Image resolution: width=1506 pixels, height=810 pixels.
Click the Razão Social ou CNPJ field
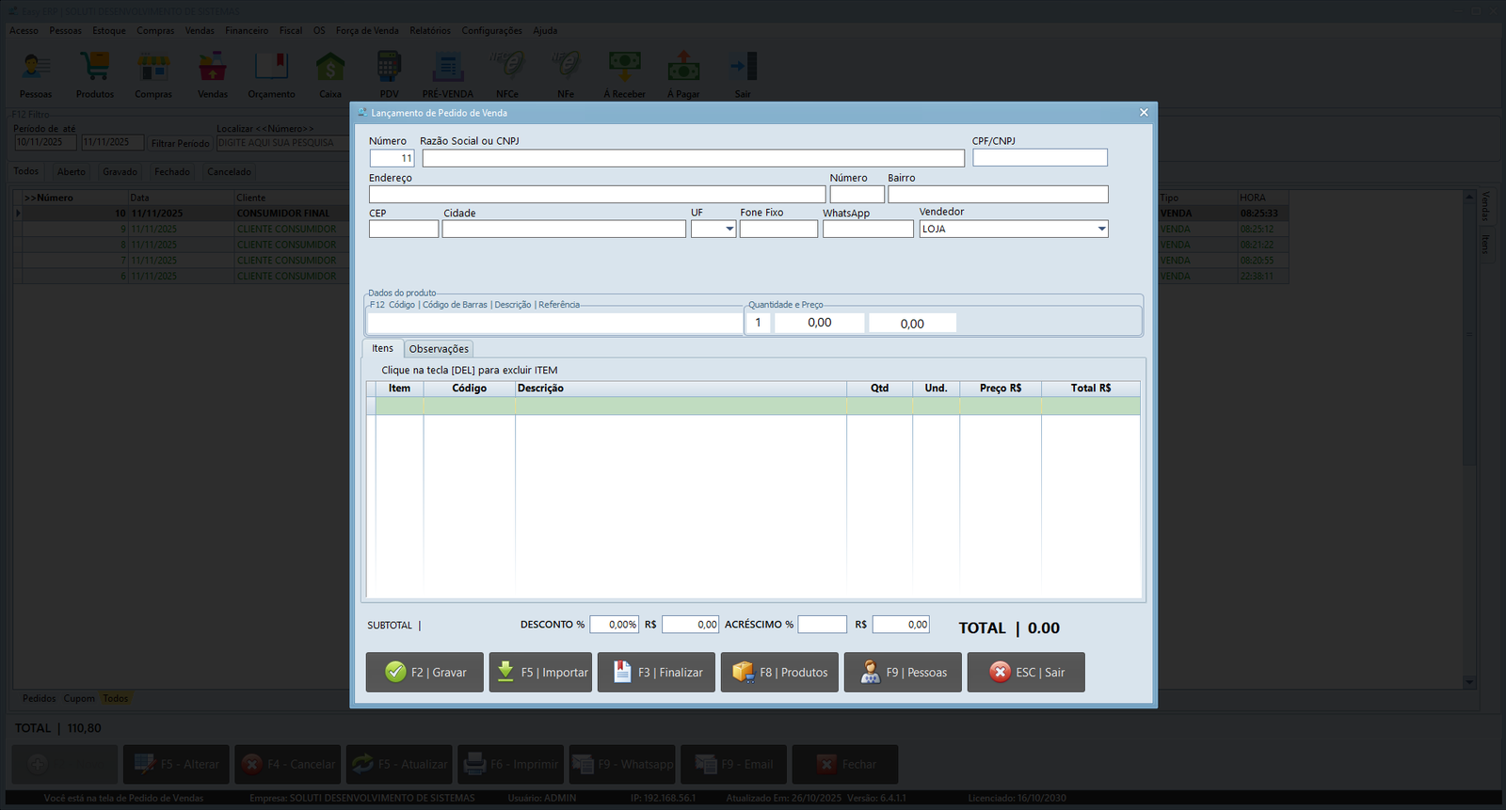693,158
